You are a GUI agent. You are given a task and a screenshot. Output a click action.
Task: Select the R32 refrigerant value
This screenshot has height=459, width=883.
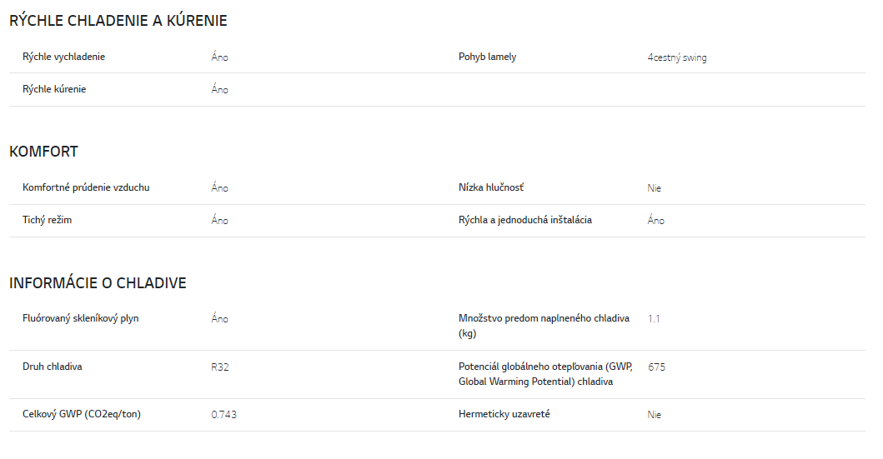220,367
